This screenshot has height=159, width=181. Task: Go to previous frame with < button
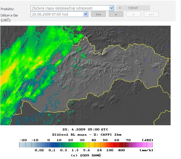[x=116, y=14]
